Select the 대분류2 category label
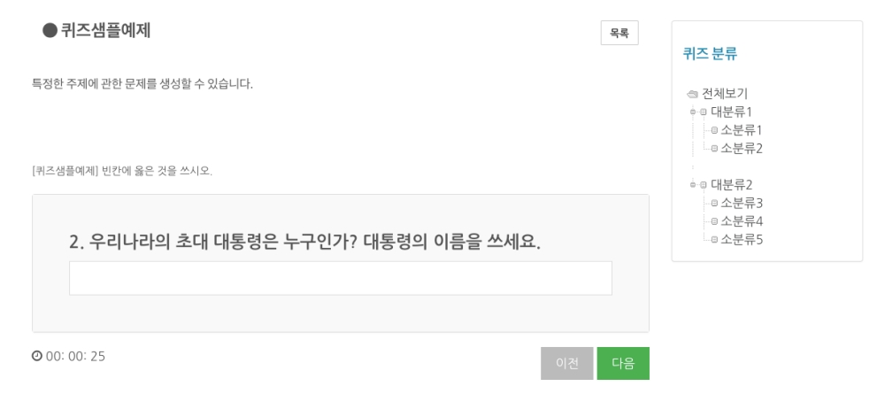 (x=732, y=184)
